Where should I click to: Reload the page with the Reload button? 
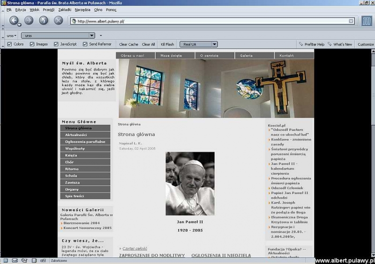(x=43, y=20)
